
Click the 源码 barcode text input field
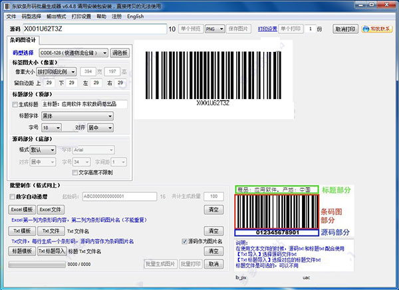click(x=93, y=29)
